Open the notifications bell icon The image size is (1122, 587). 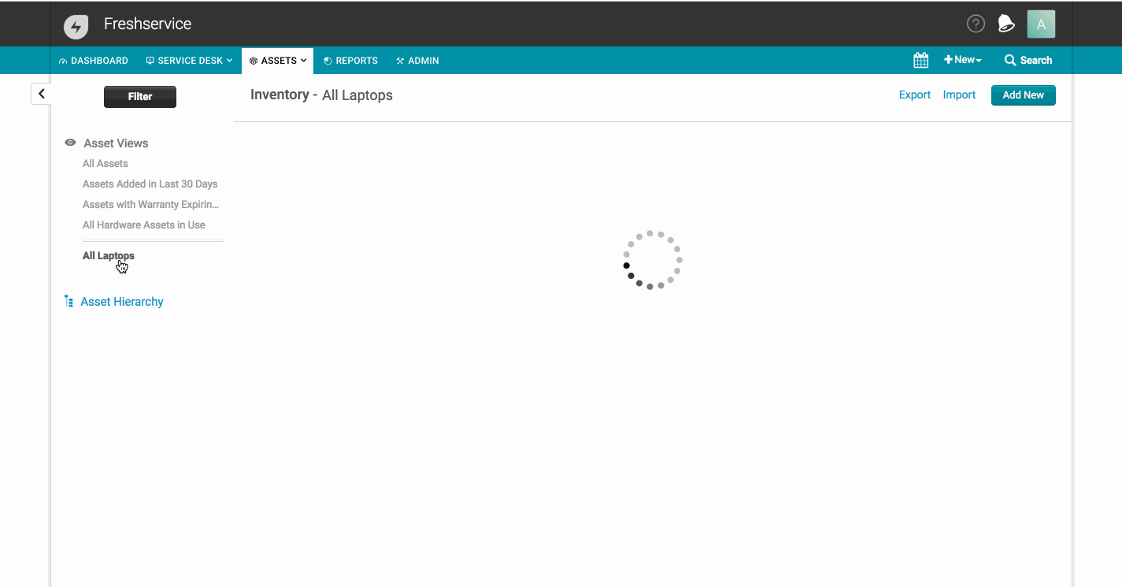coord(1005,24)
